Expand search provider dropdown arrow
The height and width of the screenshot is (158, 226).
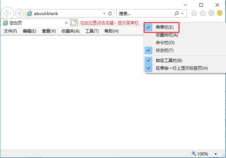182,14
